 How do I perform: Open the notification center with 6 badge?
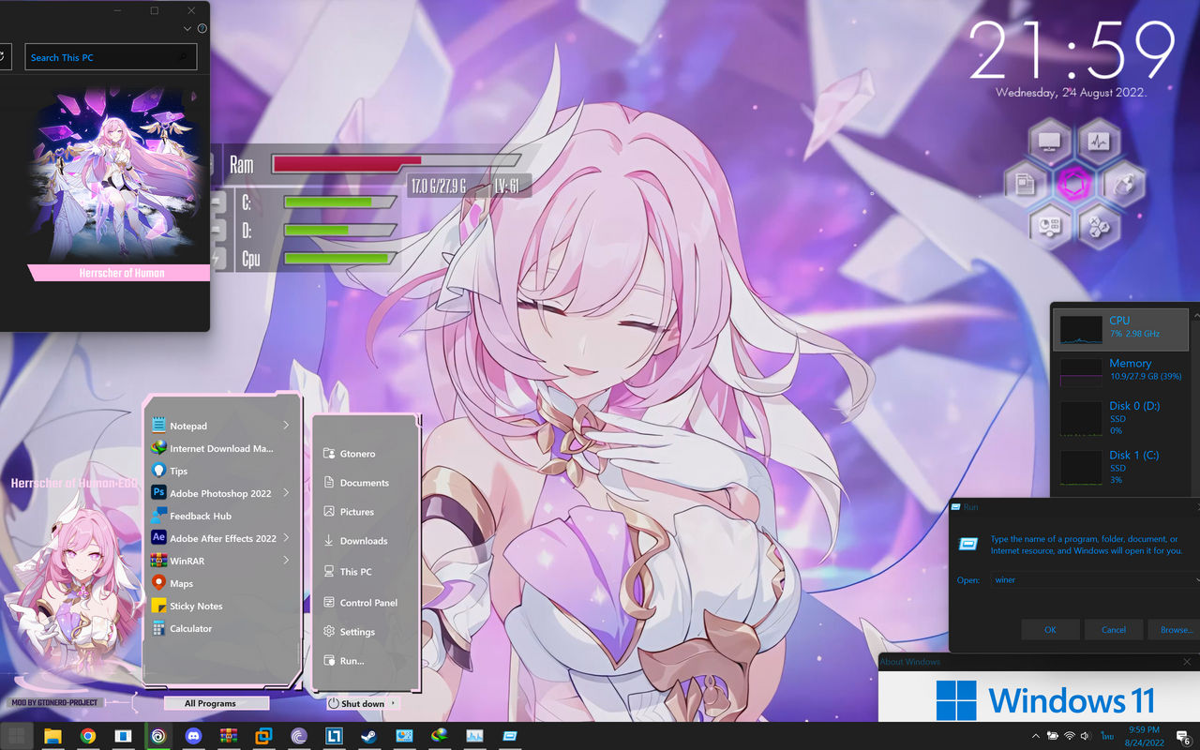(x=1184, y=737)
